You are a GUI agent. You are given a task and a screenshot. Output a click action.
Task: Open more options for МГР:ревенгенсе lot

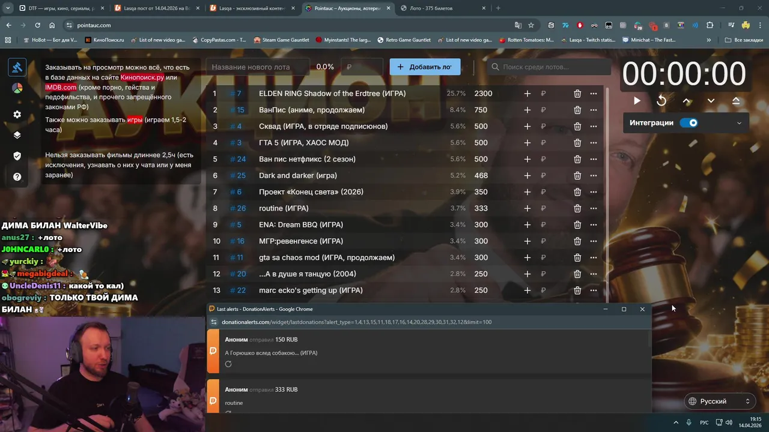pos(594,241)
